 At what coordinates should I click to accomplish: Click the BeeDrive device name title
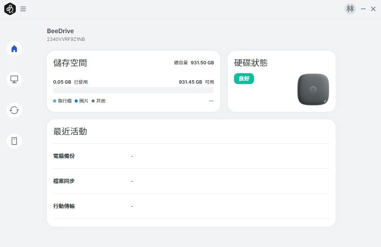pos(60,31)
